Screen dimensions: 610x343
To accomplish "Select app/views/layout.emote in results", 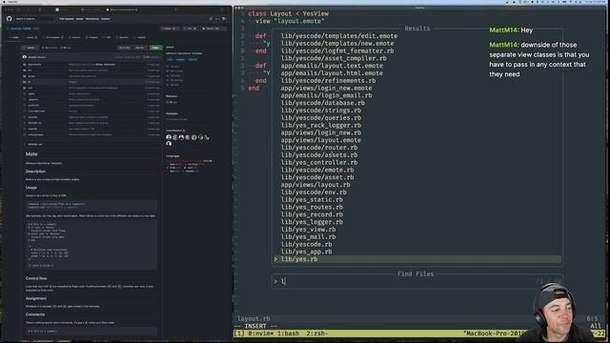I will pos(321,140).
